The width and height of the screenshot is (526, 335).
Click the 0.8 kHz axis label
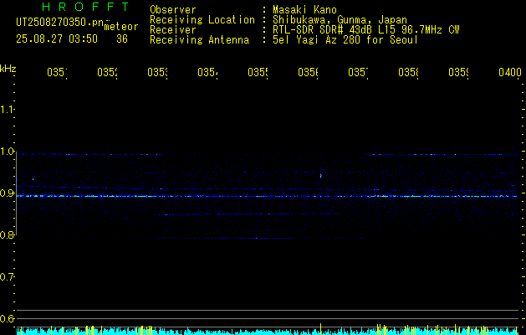pyautogui.click(x=7, y=234)
